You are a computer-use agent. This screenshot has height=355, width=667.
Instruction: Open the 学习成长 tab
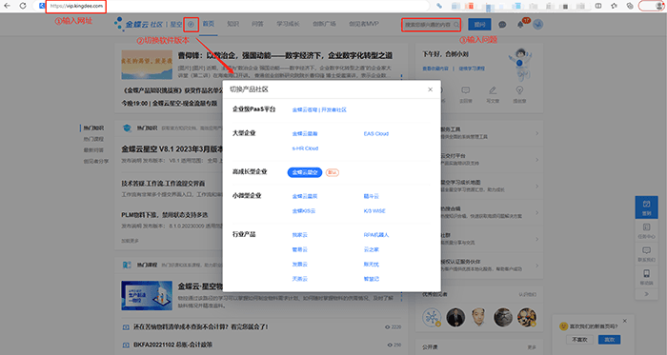288,24
